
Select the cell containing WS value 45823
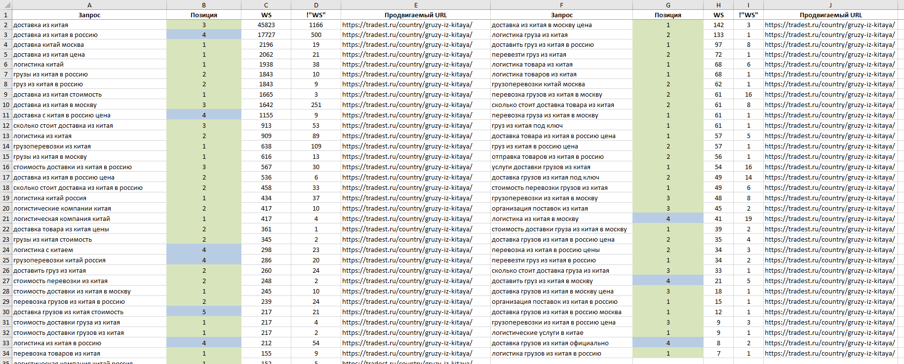click(266, 25)
